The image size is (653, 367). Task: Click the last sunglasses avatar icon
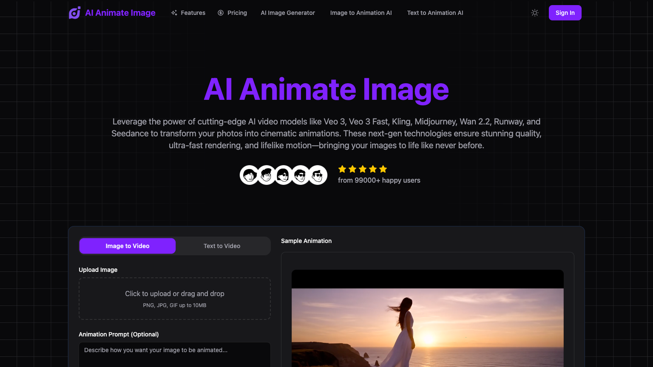click(x=317, y=175)
